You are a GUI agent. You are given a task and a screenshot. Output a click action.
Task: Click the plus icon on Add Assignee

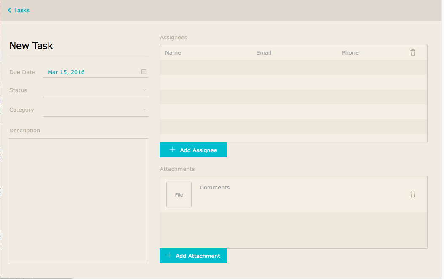pos(173,150)
